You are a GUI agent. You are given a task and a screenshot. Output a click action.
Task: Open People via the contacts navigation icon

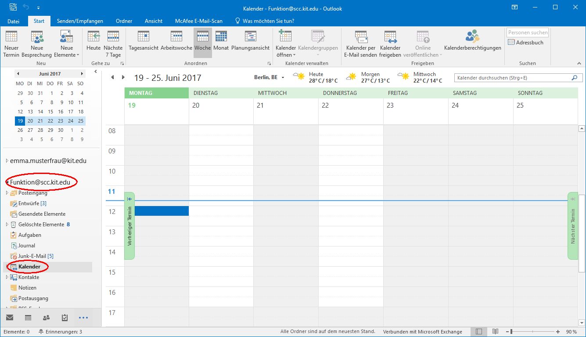pos(46,318)
